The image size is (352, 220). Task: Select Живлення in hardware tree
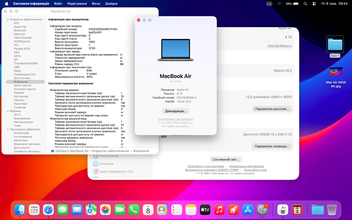25,82
